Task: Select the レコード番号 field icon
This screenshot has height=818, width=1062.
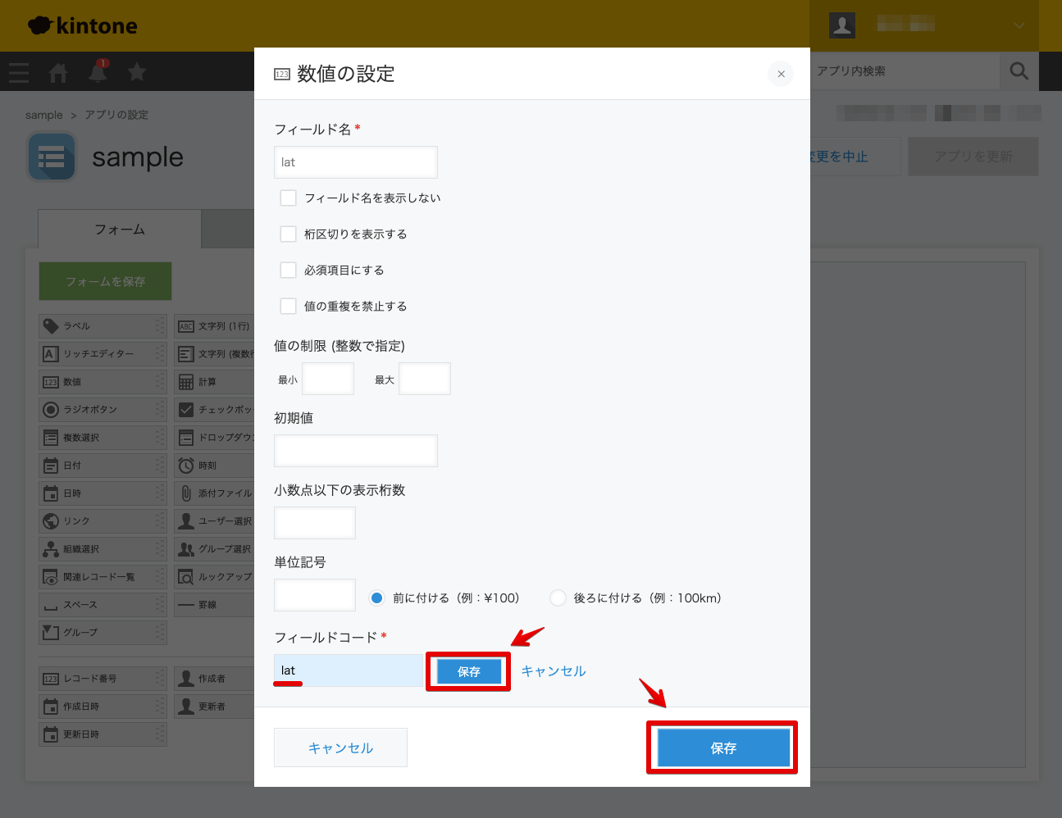Action: pyautogui.click(x=51, y=679)
